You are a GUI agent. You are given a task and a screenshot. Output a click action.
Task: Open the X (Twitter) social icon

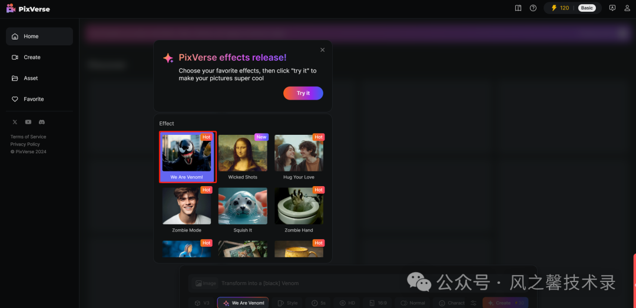pyautogui.click(x=15, y=122)
